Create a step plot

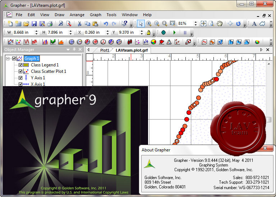(x=34, y=42)
